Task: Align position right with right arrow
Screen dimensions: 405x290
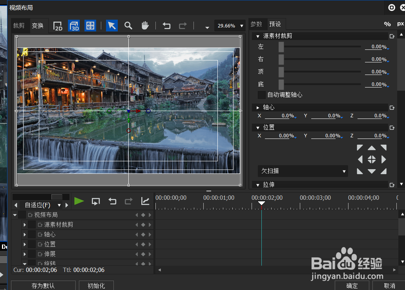Action: pos(383,159)
